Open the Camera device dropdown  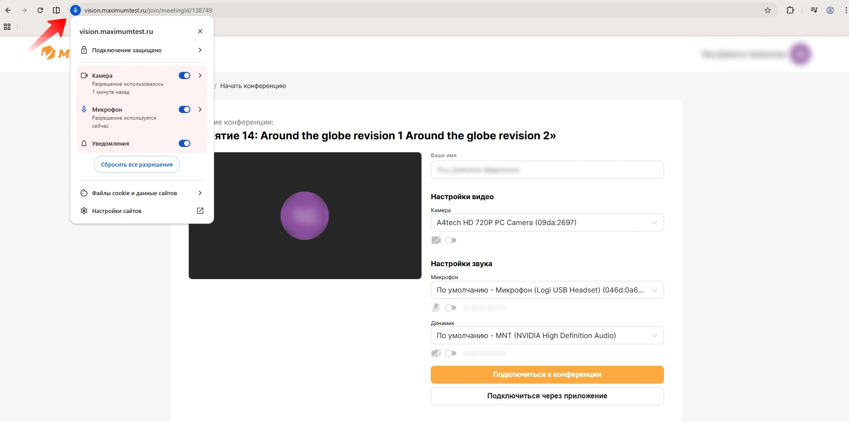point(547,222)
